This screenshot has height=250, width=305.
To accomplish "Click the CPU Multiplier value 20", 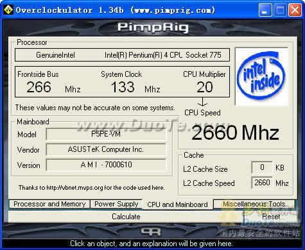I will tap(205, 87).
